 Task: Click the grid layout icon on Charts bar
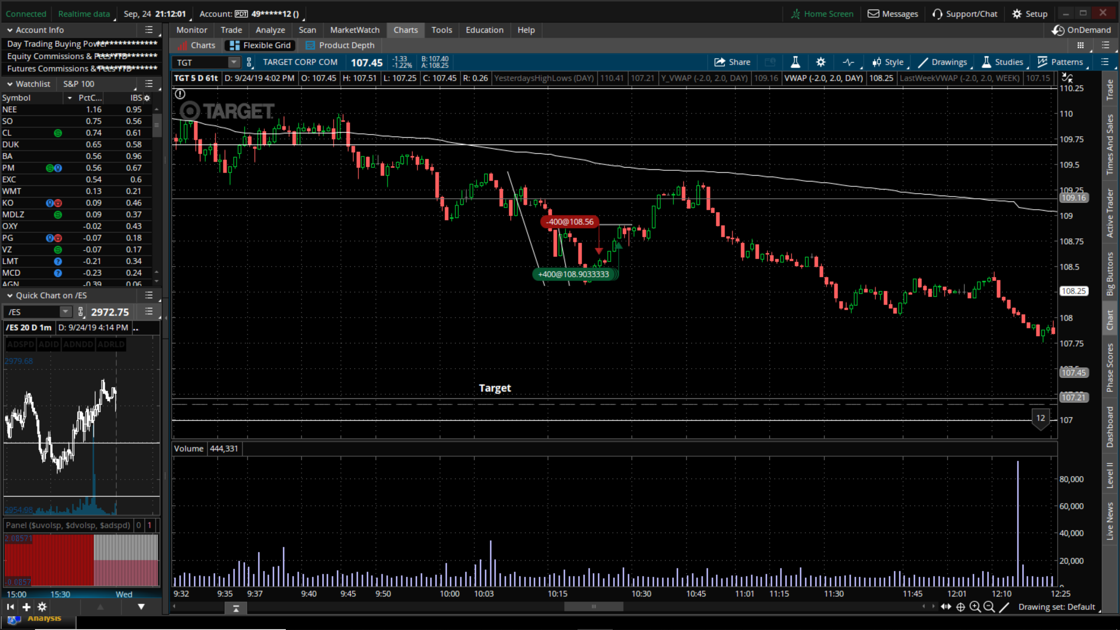click(x=1080, y=45)
